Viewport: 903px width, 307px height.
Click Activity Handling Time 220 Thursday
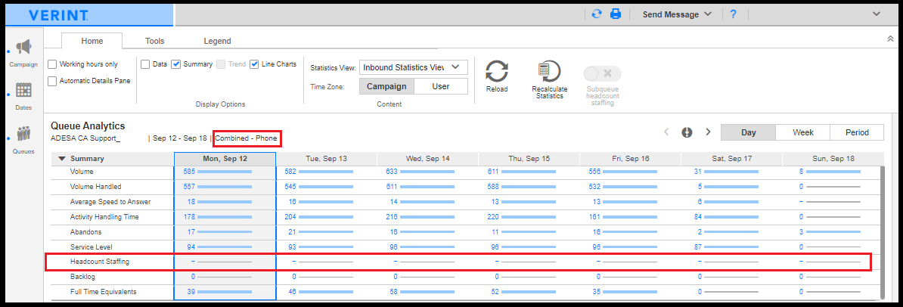(494, 216)
